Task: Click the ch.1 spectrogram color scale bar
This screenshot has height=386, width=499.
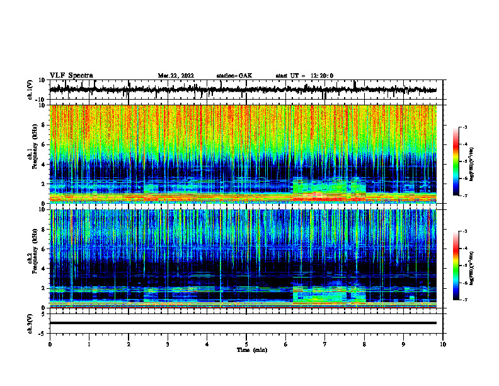Action: (x=456, y=161)
